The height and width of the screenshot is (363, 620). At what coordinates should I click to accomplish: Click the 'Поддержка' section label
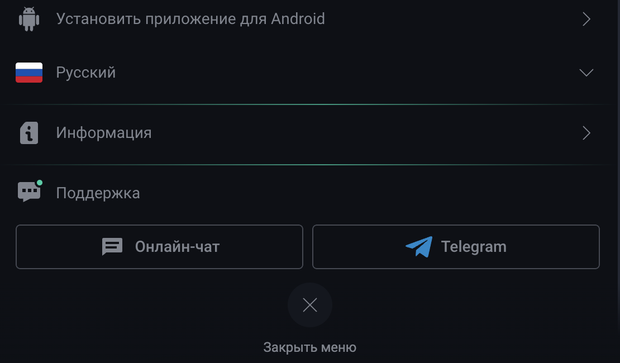[x=98, y=193]
